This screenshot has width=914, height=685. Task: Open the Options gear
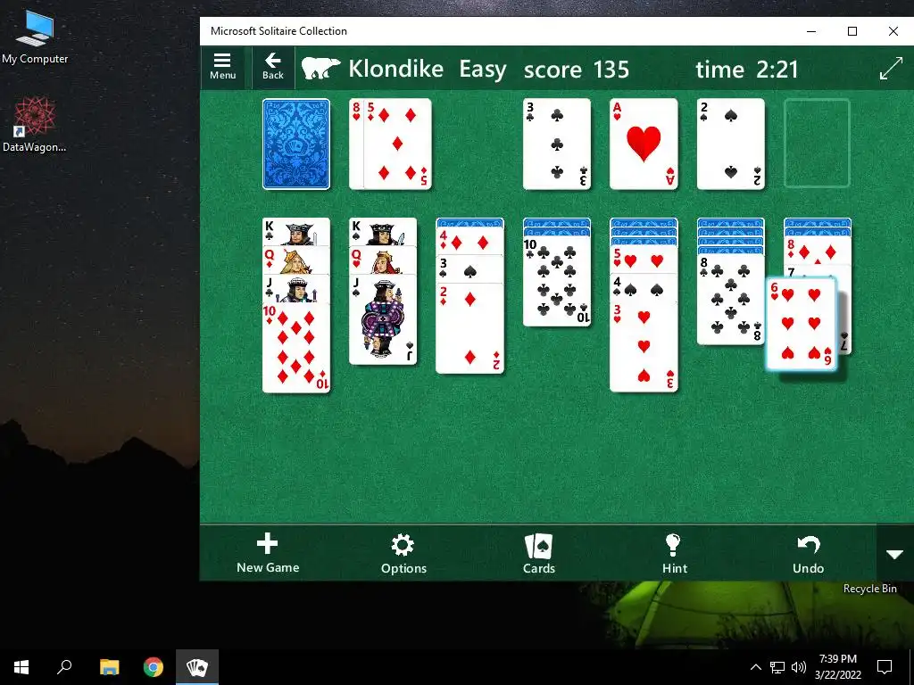tap(403, 554)
